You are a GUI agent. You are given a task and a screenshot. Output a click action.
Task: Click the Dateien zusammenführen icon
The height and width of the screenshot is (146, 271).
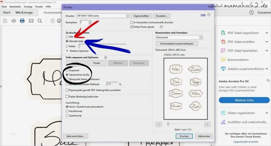(x=223, y=69)
